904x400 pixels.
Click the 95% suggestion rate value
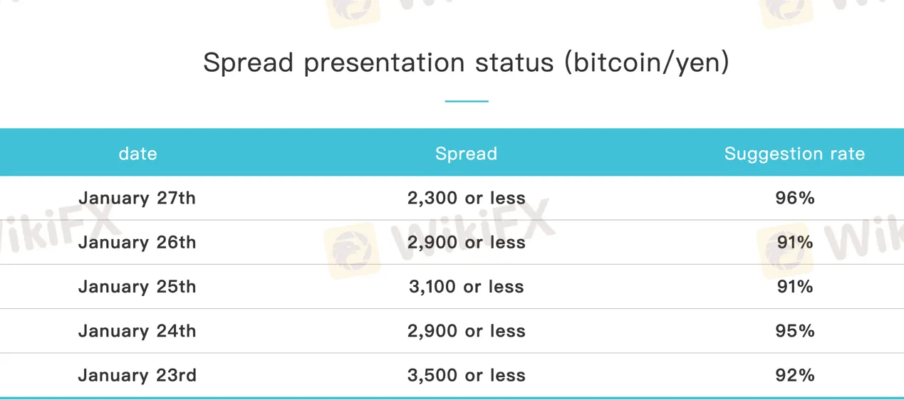click(x=794, y=331)
